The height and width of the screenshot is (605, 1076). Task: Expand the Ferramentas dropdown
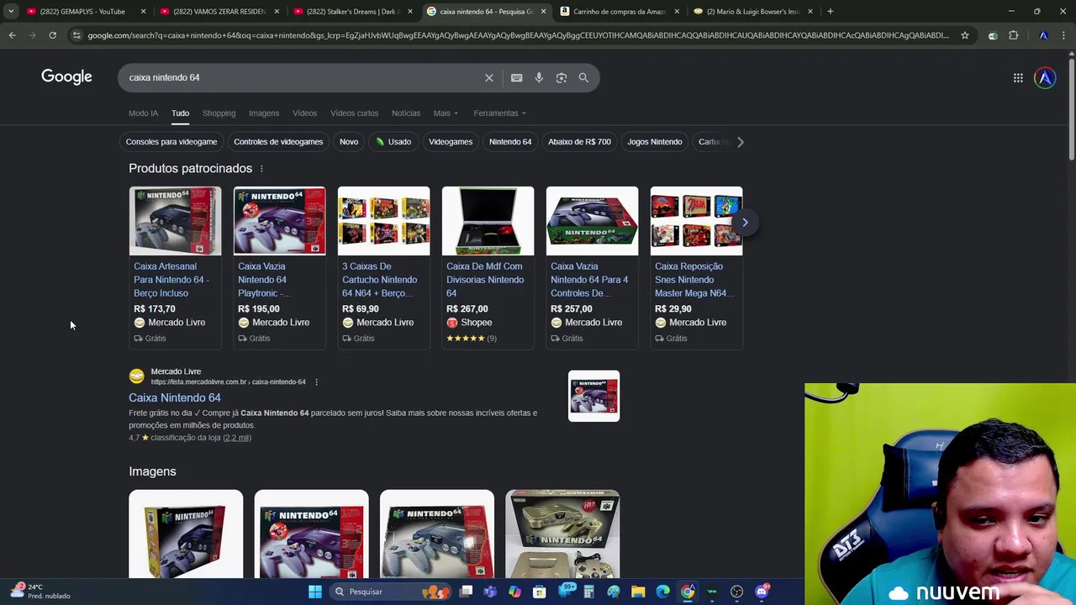coord(499,113)
